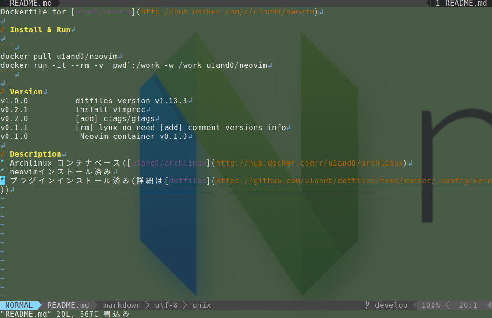Click '[rm] lynx no need' text
This screenshot has height=318, width=492.
115,128
